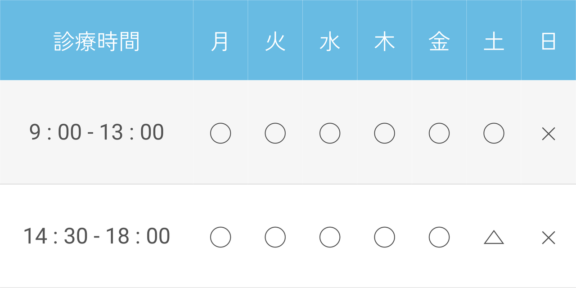Click the Wednesday afternoon circle mark
The width and height of the screenshot is (576, 288).
coord(330,237)
